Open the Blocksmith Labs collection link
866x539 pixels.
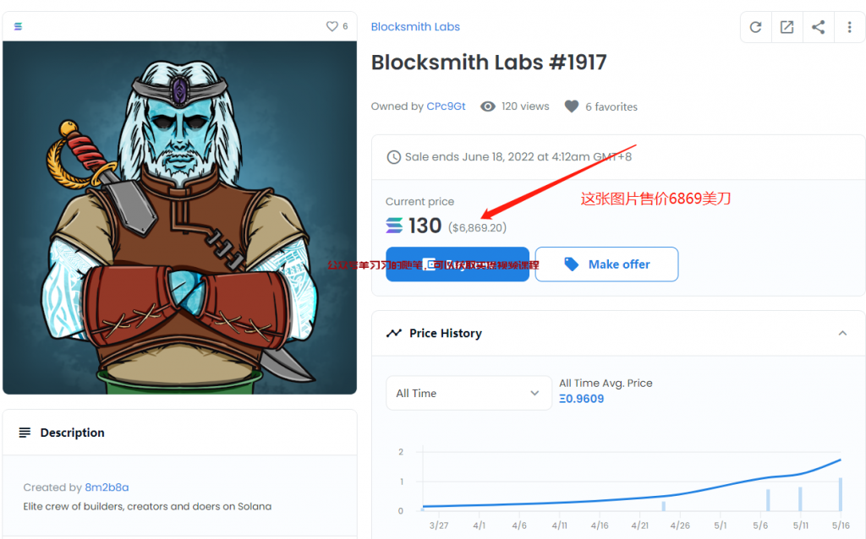coord(415,26)
